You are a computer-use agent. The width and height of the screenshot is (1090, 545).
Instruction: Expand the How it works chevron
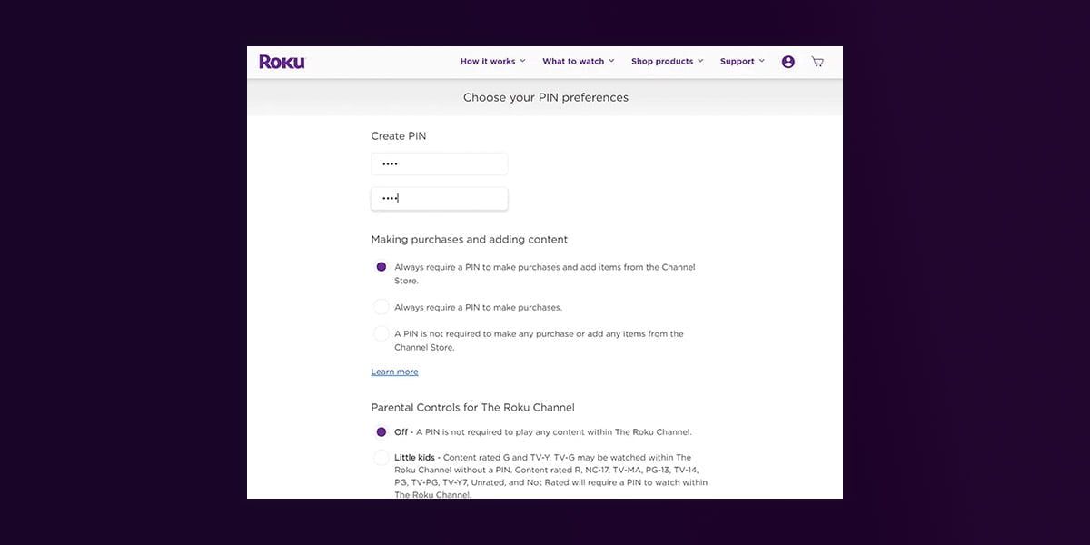coord(522,61)
